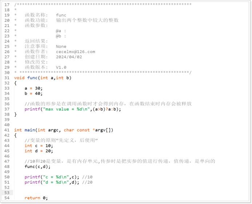Click the 'return 0;' statement
Image resolution: width=252 pixels, height=204 pixels.
[36, 198]
